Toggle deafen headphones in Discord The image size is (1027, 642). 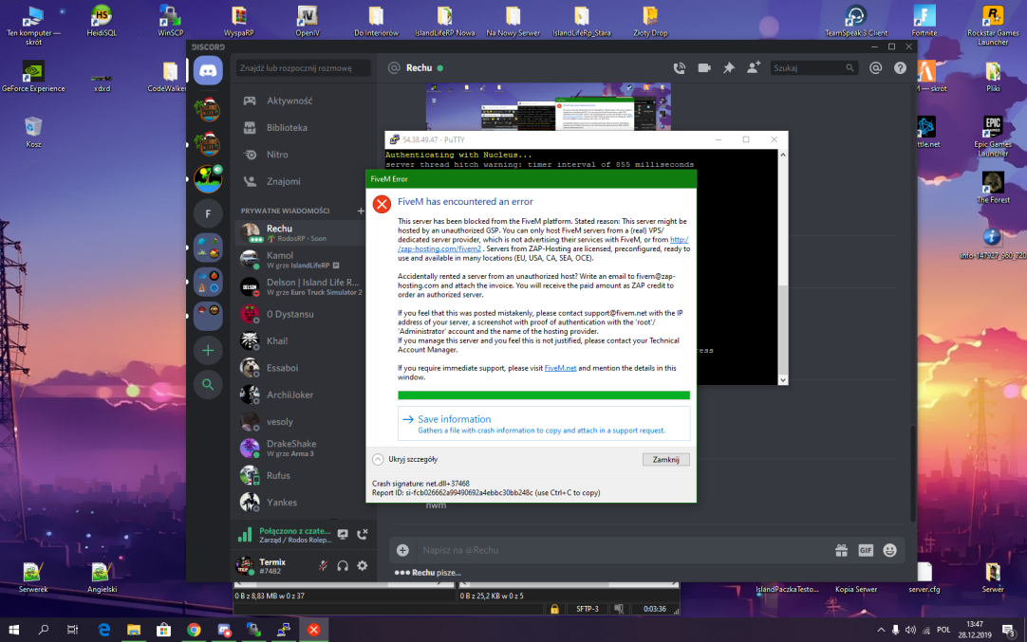343,566
